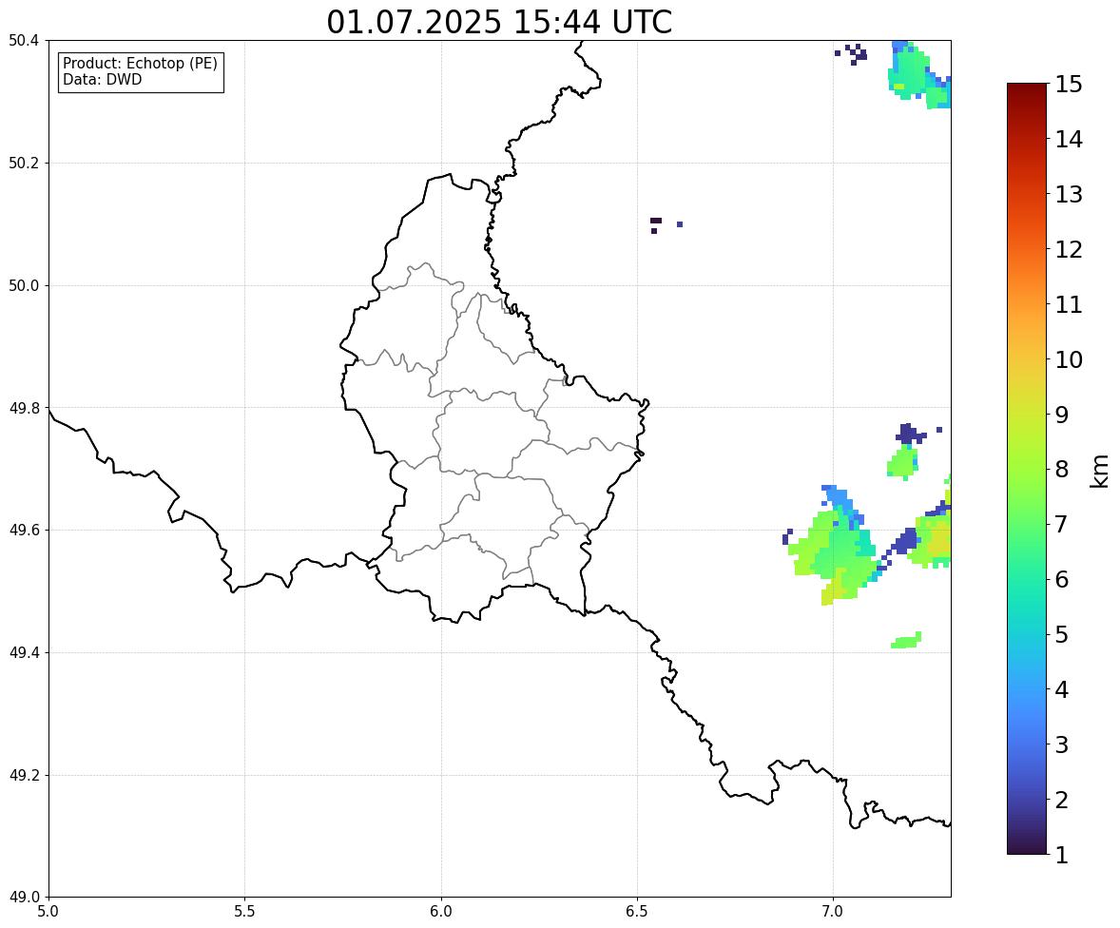
Task: Click the y-axis label '50.2'
Action: (23, 163)
